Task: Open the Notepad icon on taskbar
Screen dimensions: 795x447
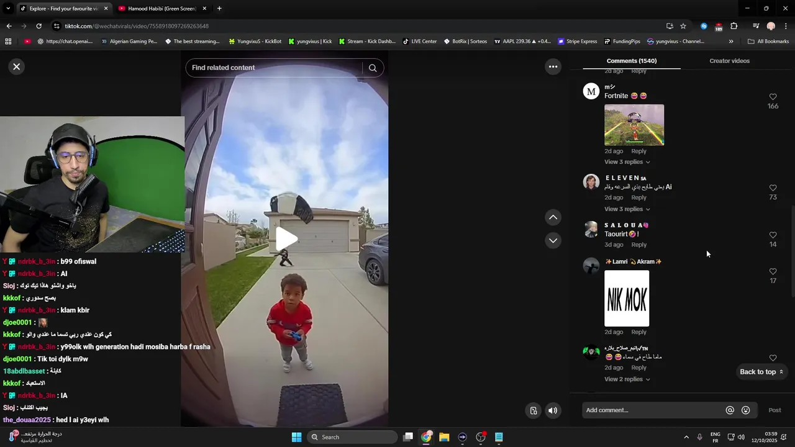Action: (499, 437)
